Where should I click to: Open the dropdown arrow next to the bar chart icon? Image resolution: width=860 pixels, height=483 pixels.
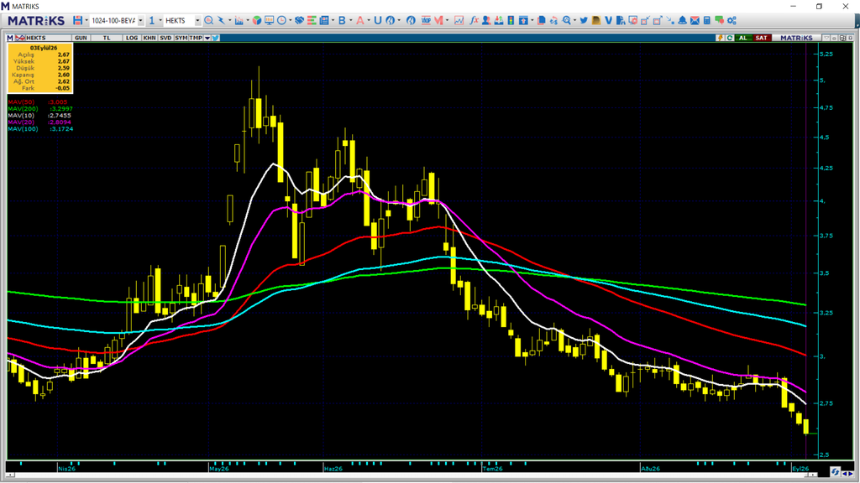248,21
